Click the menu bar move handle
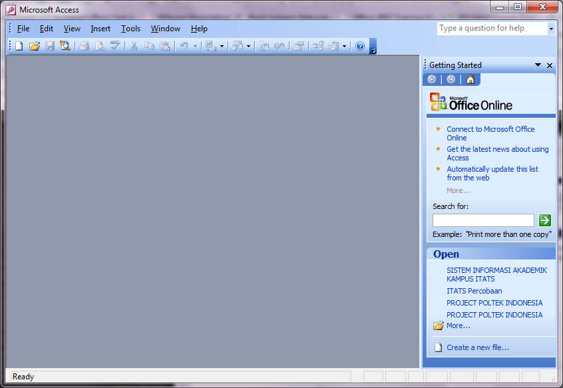This screenshot has width=563, height=388. pos(10,29)
